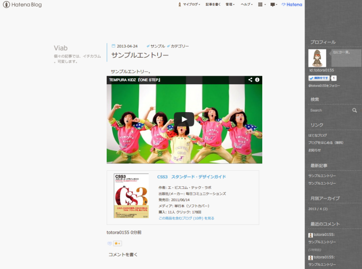Image resolution: width=362 pixels, height=269 pixels.
Task: Click the sidebar search magnifier icon
Action: click(x=355, y=110)
